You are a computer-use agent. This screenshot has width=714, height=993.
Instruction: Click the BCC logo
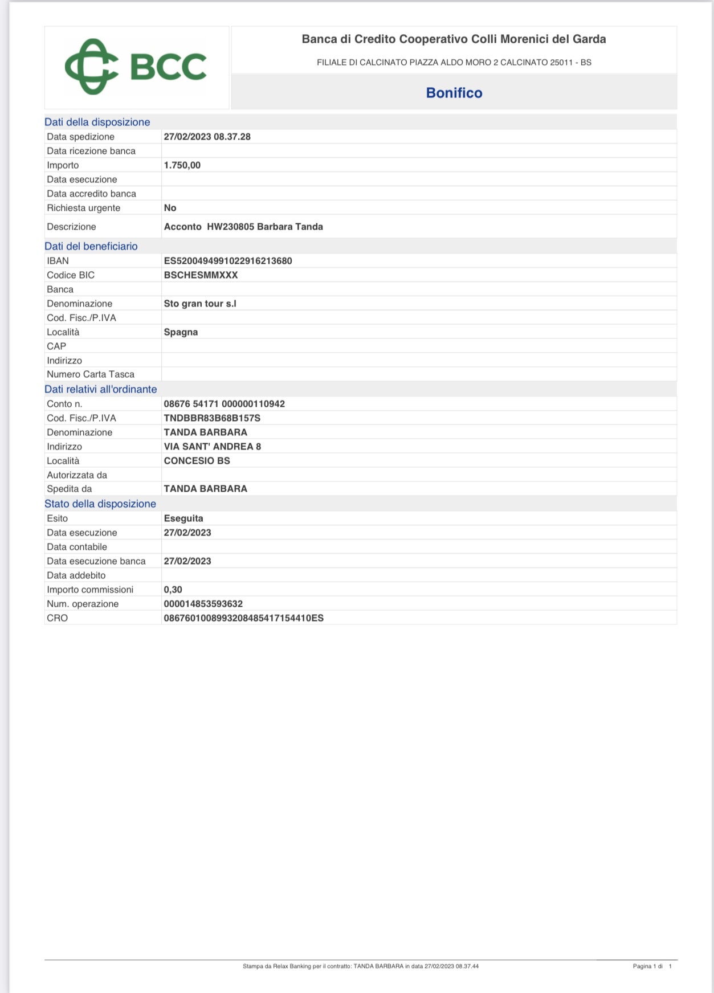click(x=136, y=67)
